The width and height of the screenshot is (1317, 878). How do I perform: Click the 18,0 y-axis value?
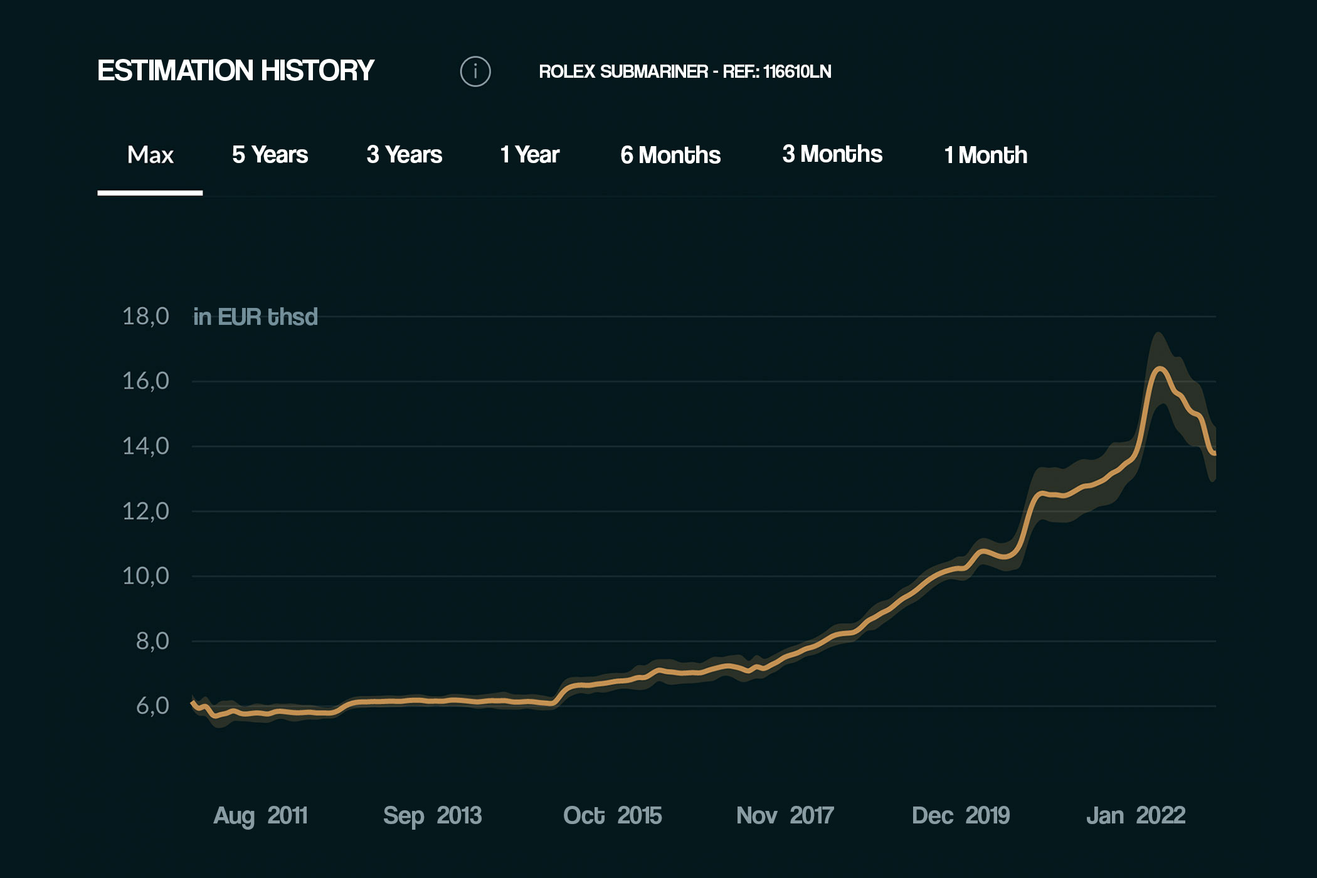[x=145, y=317]
